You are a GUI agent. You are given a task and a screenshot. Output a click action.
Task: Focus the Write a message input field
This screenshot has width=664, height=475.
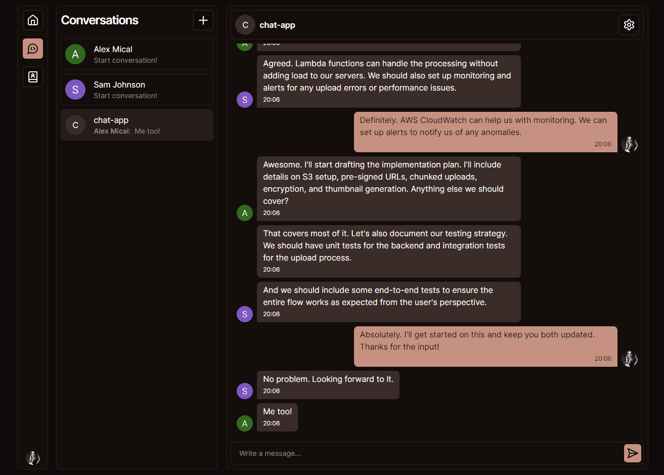coord(425,453)
